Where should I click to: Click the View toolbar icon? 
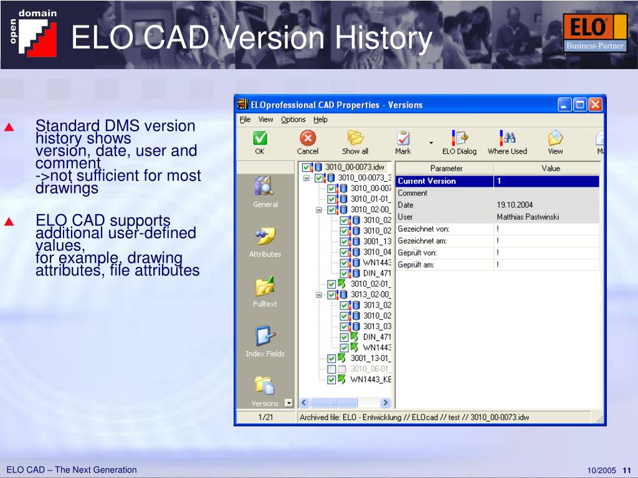pos(555,138)
